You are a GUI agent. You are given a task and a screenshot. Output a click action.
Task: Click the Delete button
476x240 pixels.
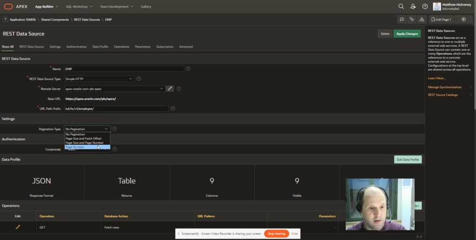pos(385,33)
